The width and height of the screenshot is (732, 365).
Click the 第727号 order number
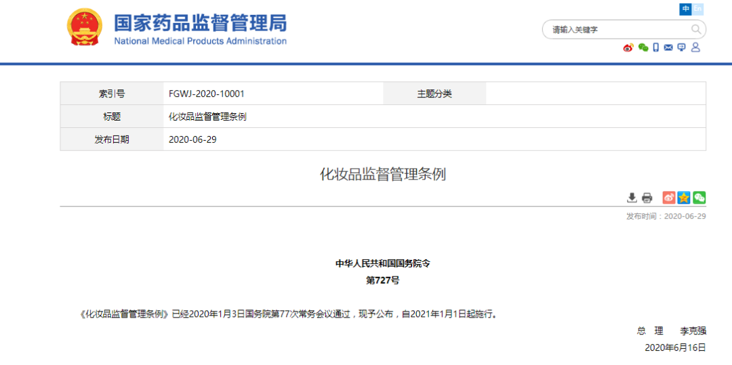[383, 280]
